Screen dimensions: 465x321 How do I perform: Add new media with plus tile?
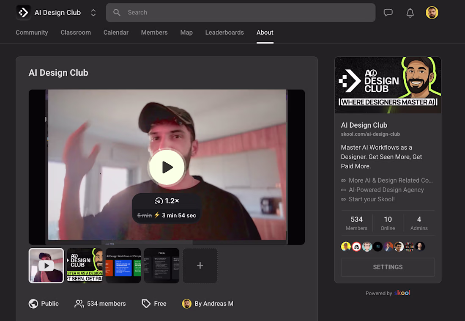200,266
